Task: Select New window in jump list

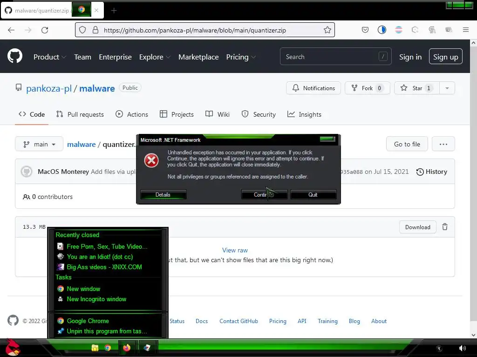Action: click(83, 289)
